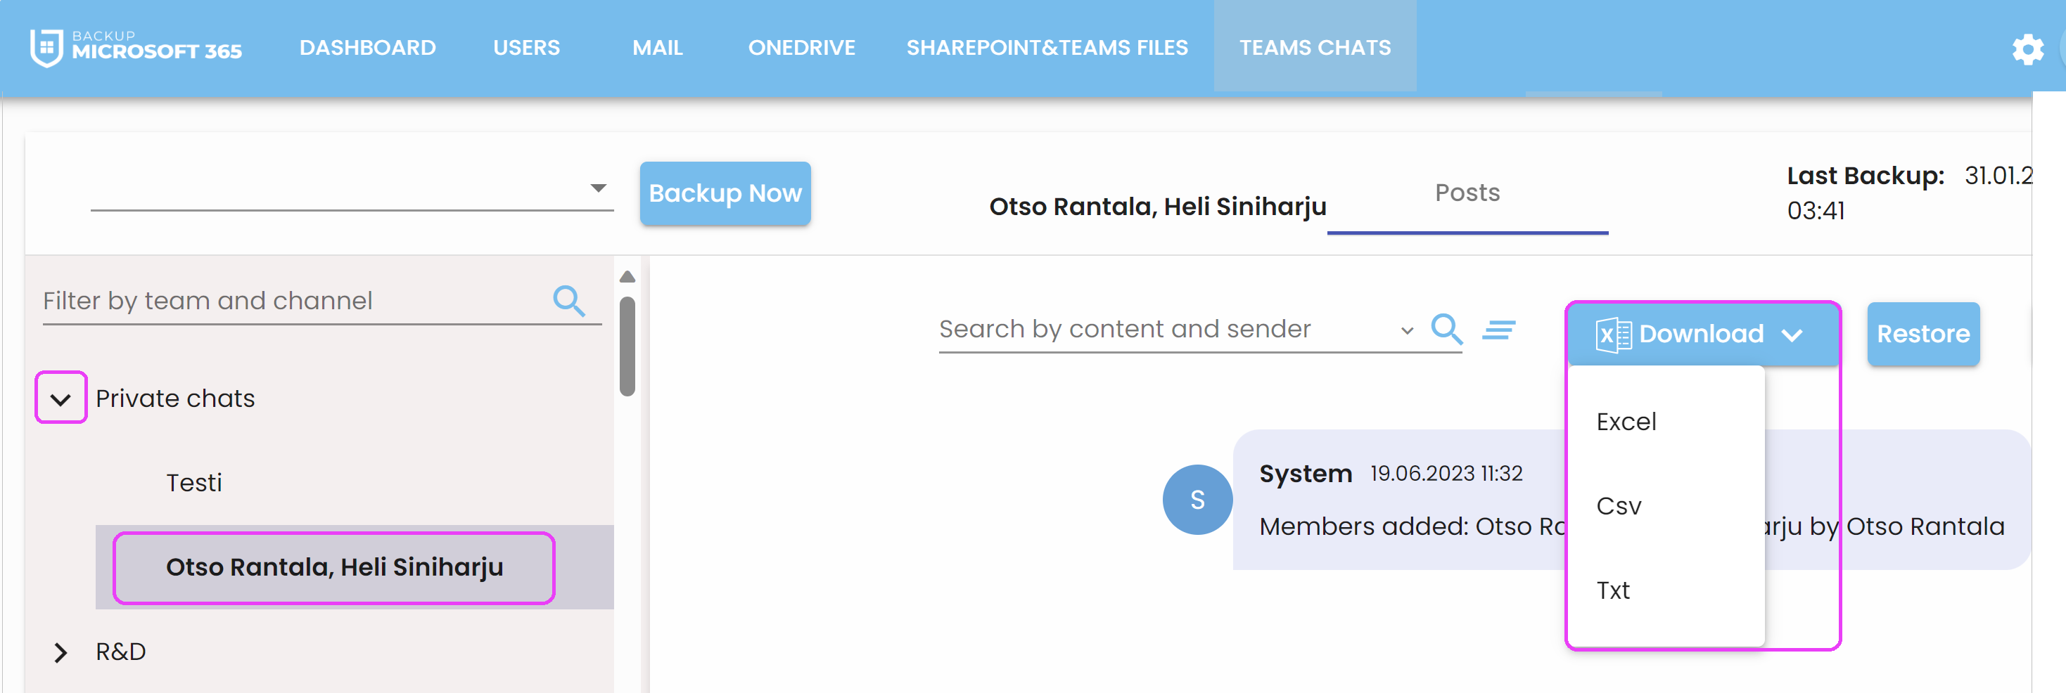Image resolution: width=2066 pixels, height=693 pixels.
Task: Click the content search magnifier icon
Action: [x=1447, y=328]
